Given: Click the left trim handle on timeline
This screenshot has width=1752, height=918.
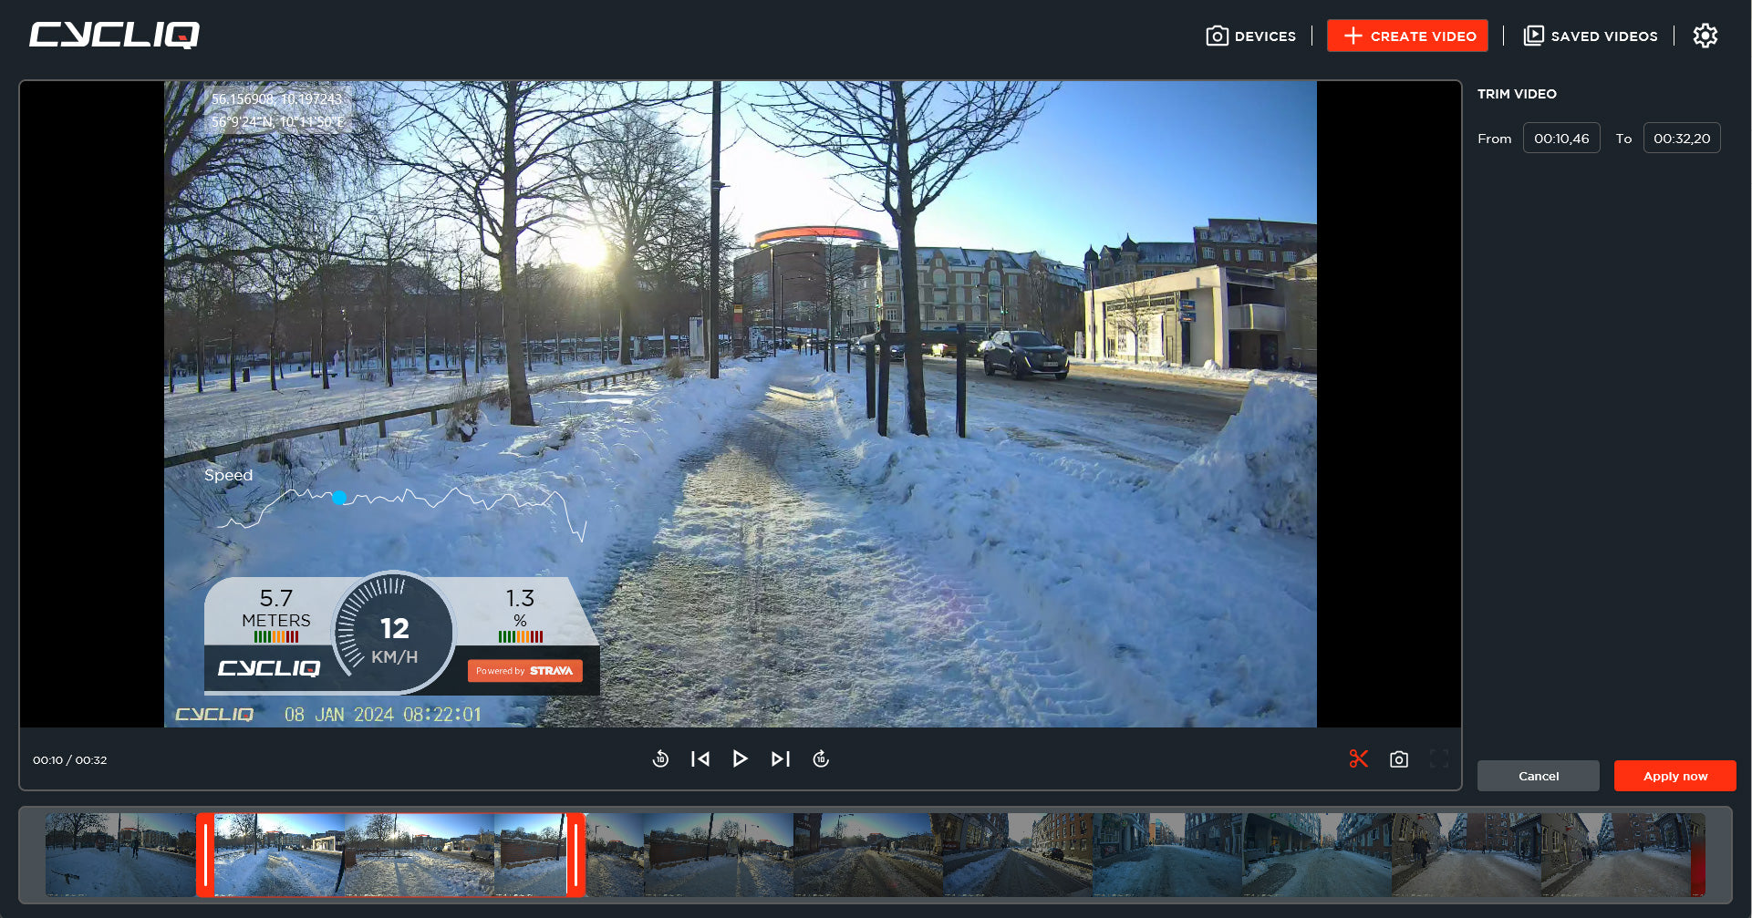Looking at the screenshot, I should click(206, 855).
